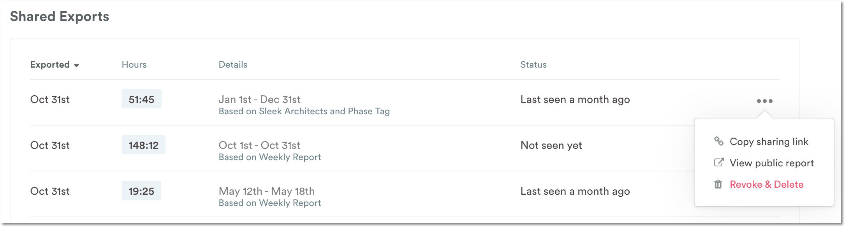Open Based on Sleek Architects and Phase Tag
Viewport: 845px width, 227px height.
304,112
